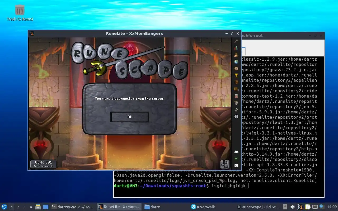This screenshot has width=338, height=211.
Task: Open the RuneLite configuration wrench icon
Action: (236, 41)
